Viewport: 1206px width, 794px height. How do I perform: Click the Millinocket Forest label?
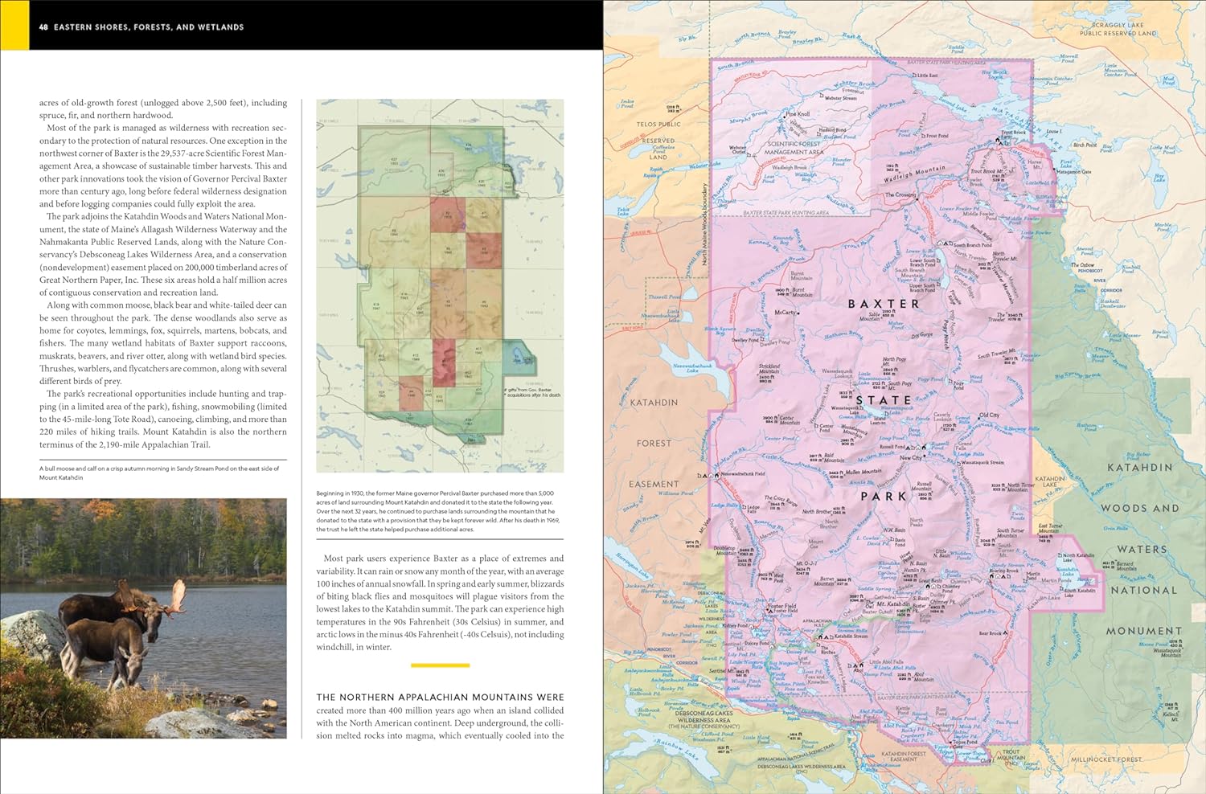(x=1105, y=759)
